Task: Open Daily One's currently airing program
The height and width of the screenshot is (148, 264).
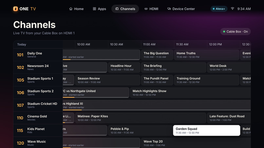Action: pos(101,55)
